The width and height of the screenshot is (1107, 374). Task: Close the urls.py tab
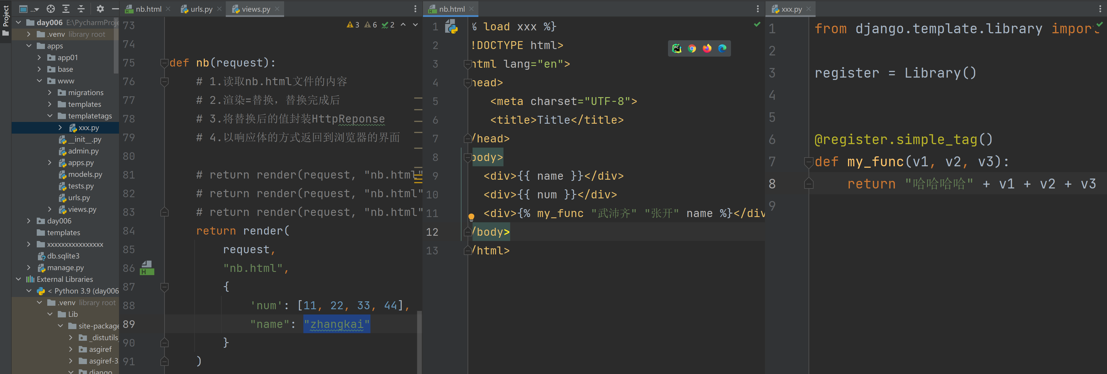220,8
